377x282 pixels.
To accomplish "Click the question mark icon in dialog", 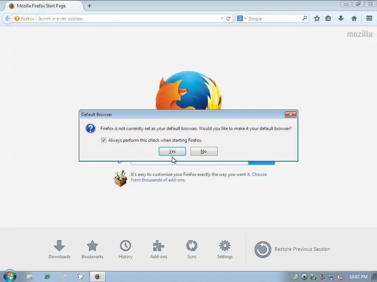I will click(91, 129).
